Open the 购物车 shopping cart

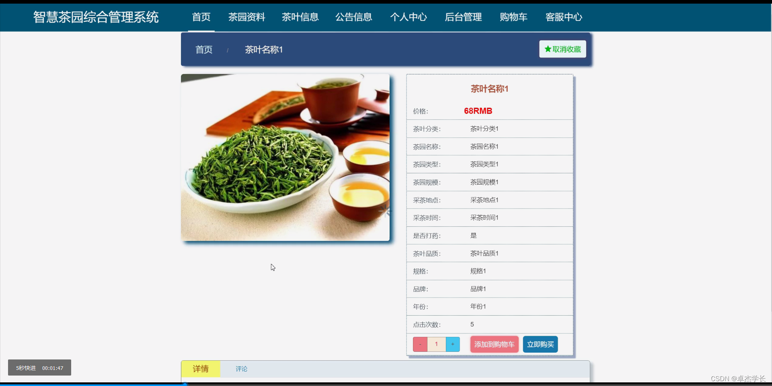513,17
